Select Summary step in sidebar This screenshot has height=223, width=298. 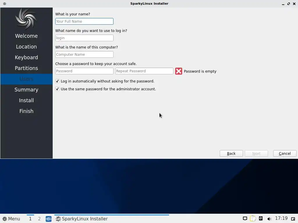26,90
